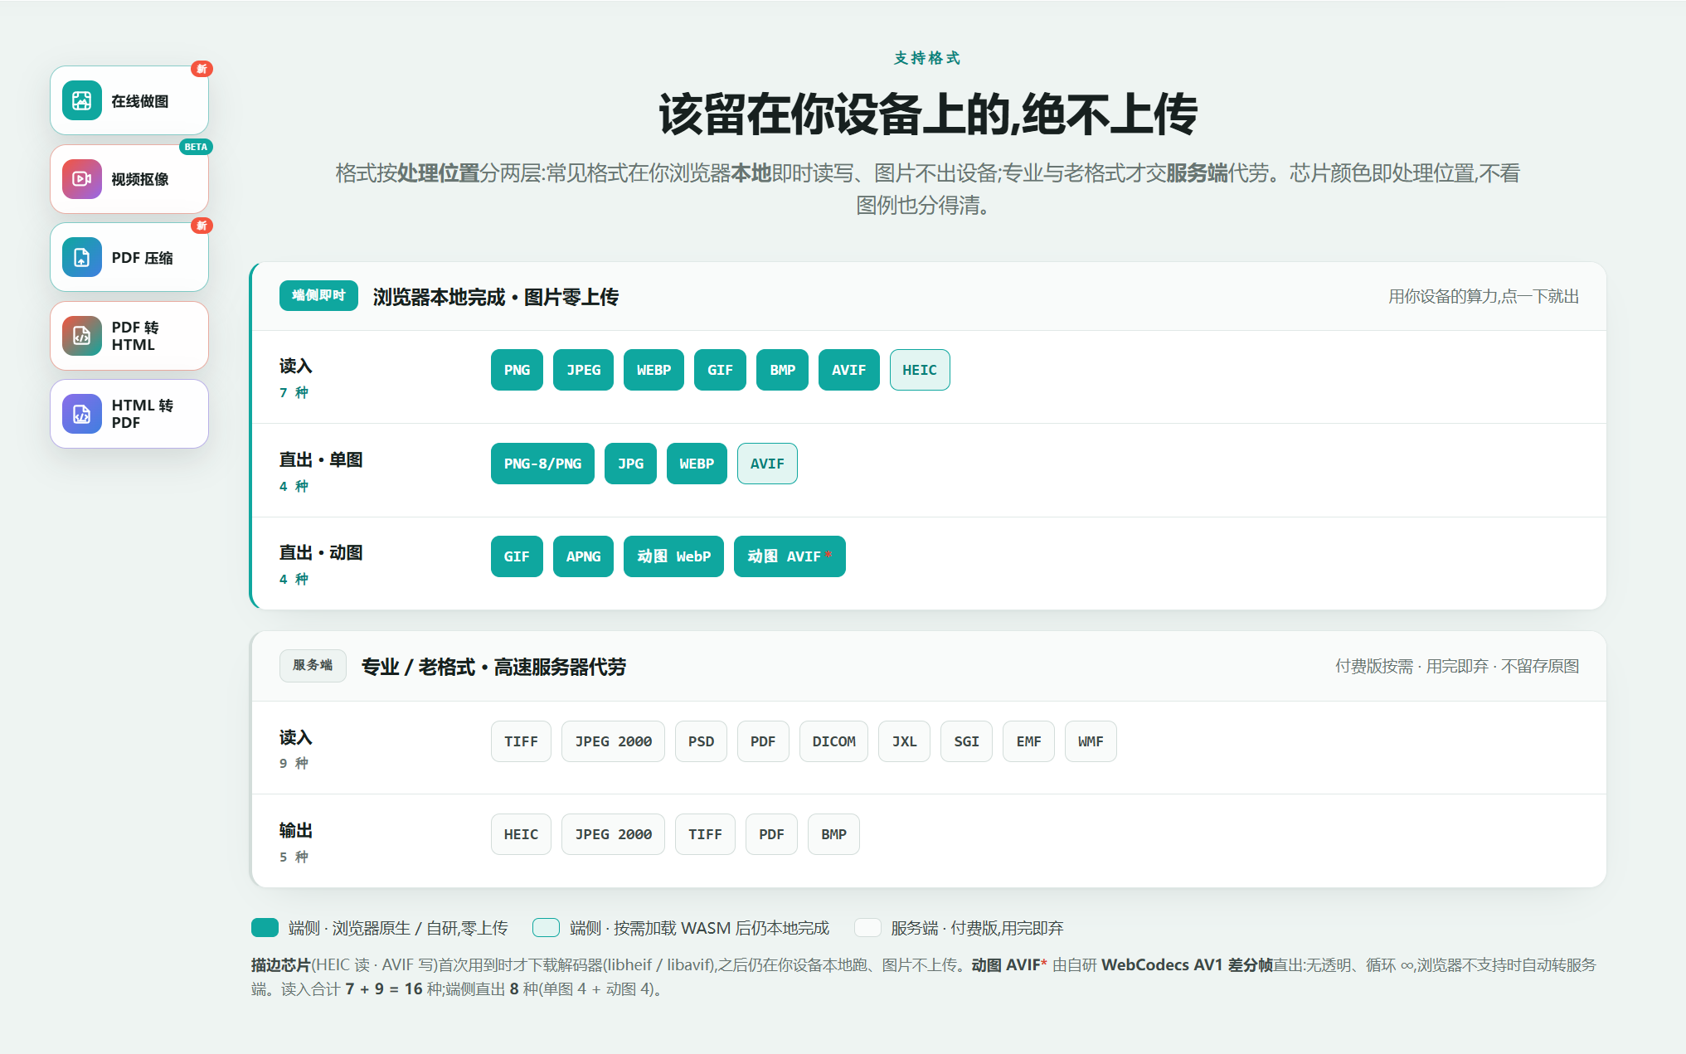Click the 视频抠像 video camera icon
This screenshot has height=1054, width=1686.
click(x=81, y=179)
